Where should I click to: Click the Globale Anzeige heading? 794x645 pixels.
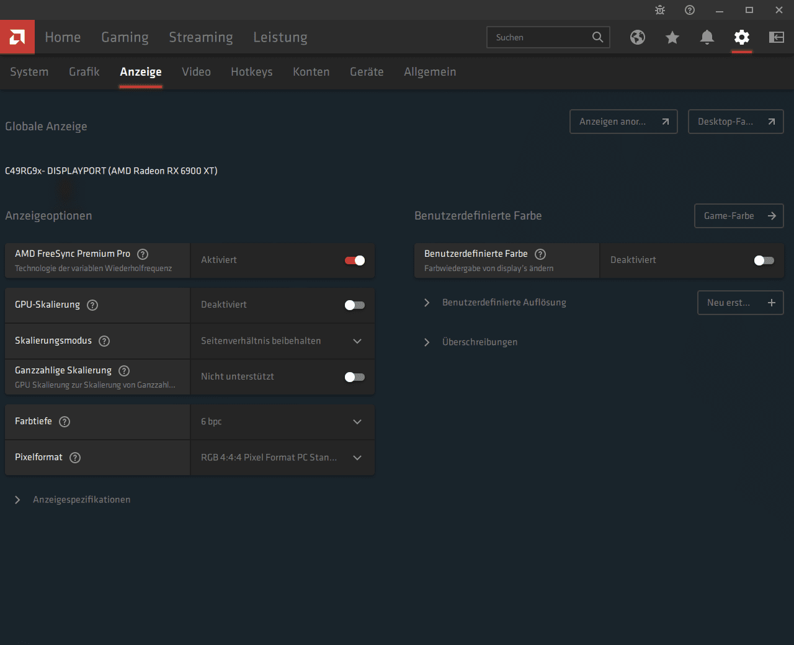point(46,127)
